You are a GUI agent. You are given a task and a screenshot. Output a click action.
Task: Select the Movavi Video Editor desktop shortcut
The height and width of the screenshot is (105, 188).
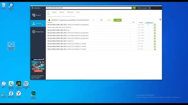[11, 46]
